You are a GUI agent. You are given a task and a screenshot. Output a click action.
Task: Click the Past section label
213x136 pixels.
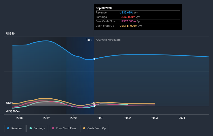tap(88, 40)
